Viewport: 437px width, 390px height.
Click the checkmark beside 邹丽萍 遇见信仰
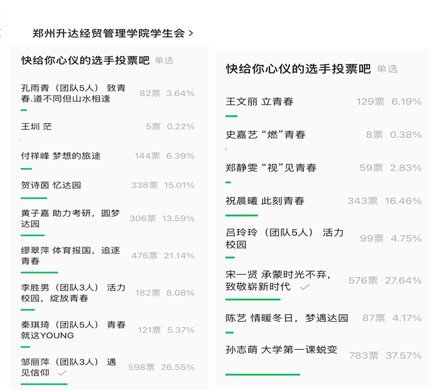point(61,373)
